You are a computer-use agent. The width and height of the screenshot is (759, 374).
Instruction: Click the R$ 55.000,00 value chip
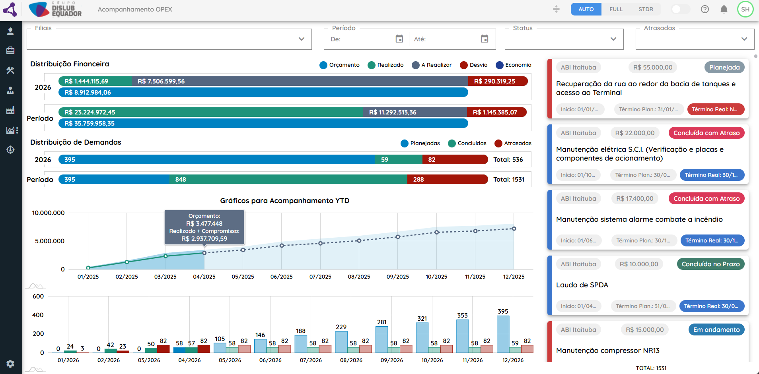(653, 67)
